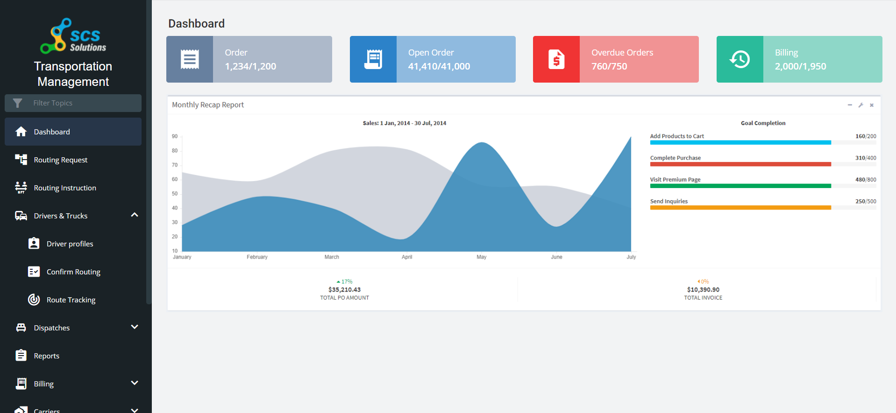Click the May label on chart axis
This screenshot has width=896, height=413.
click(482, 257)
